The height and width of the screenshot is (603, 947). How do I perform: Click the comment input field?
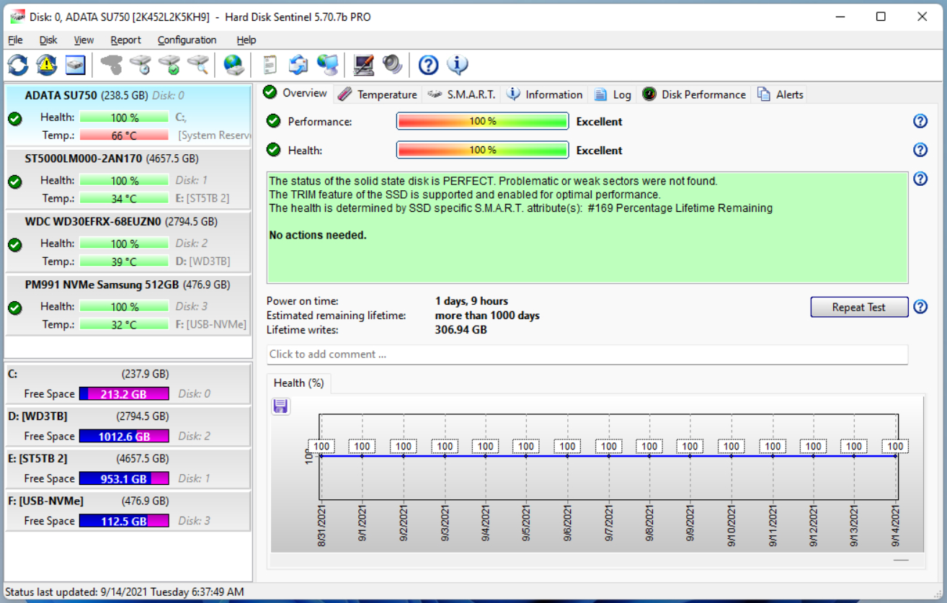[587, 354]
